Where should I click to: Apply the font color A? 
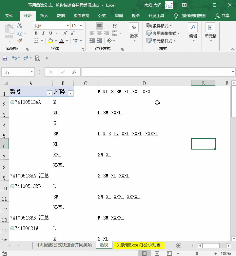click(62, 41)
